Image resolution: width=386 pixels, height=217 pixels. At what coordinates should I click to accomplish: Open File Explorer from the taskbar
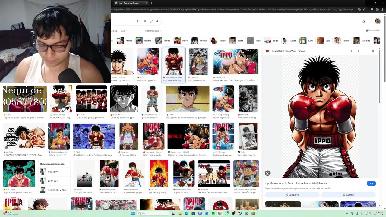[x=180, y=213]
